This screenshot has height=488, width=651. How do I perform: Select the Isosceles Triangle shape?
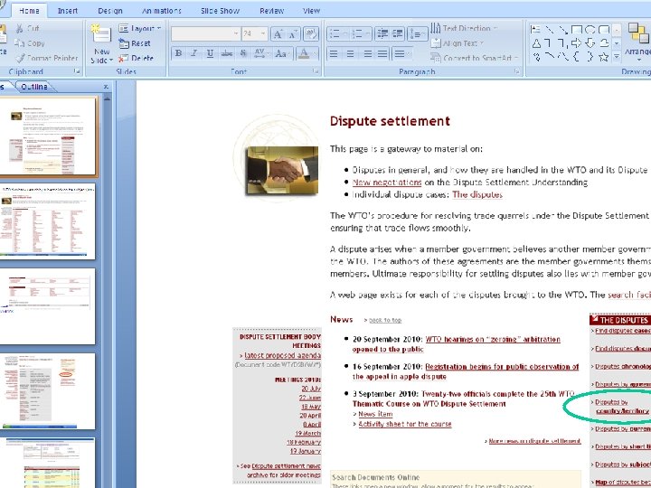click(536, 42)
